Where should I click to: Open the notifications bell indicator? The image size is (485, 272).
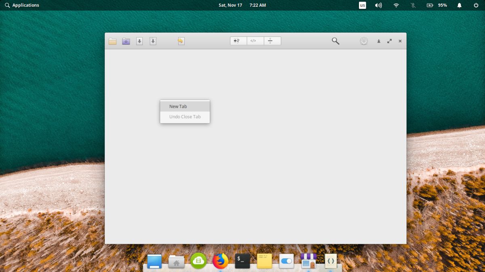pyautogui.click(x=460, y=5)
